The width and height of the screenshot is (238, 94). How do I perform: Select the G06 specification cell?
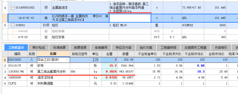(x=80, y=72)
